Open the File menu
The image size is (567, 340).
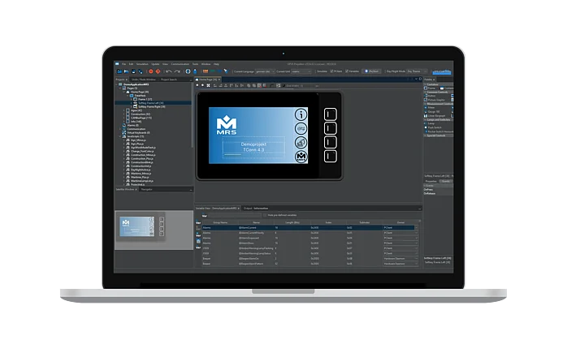123,64
